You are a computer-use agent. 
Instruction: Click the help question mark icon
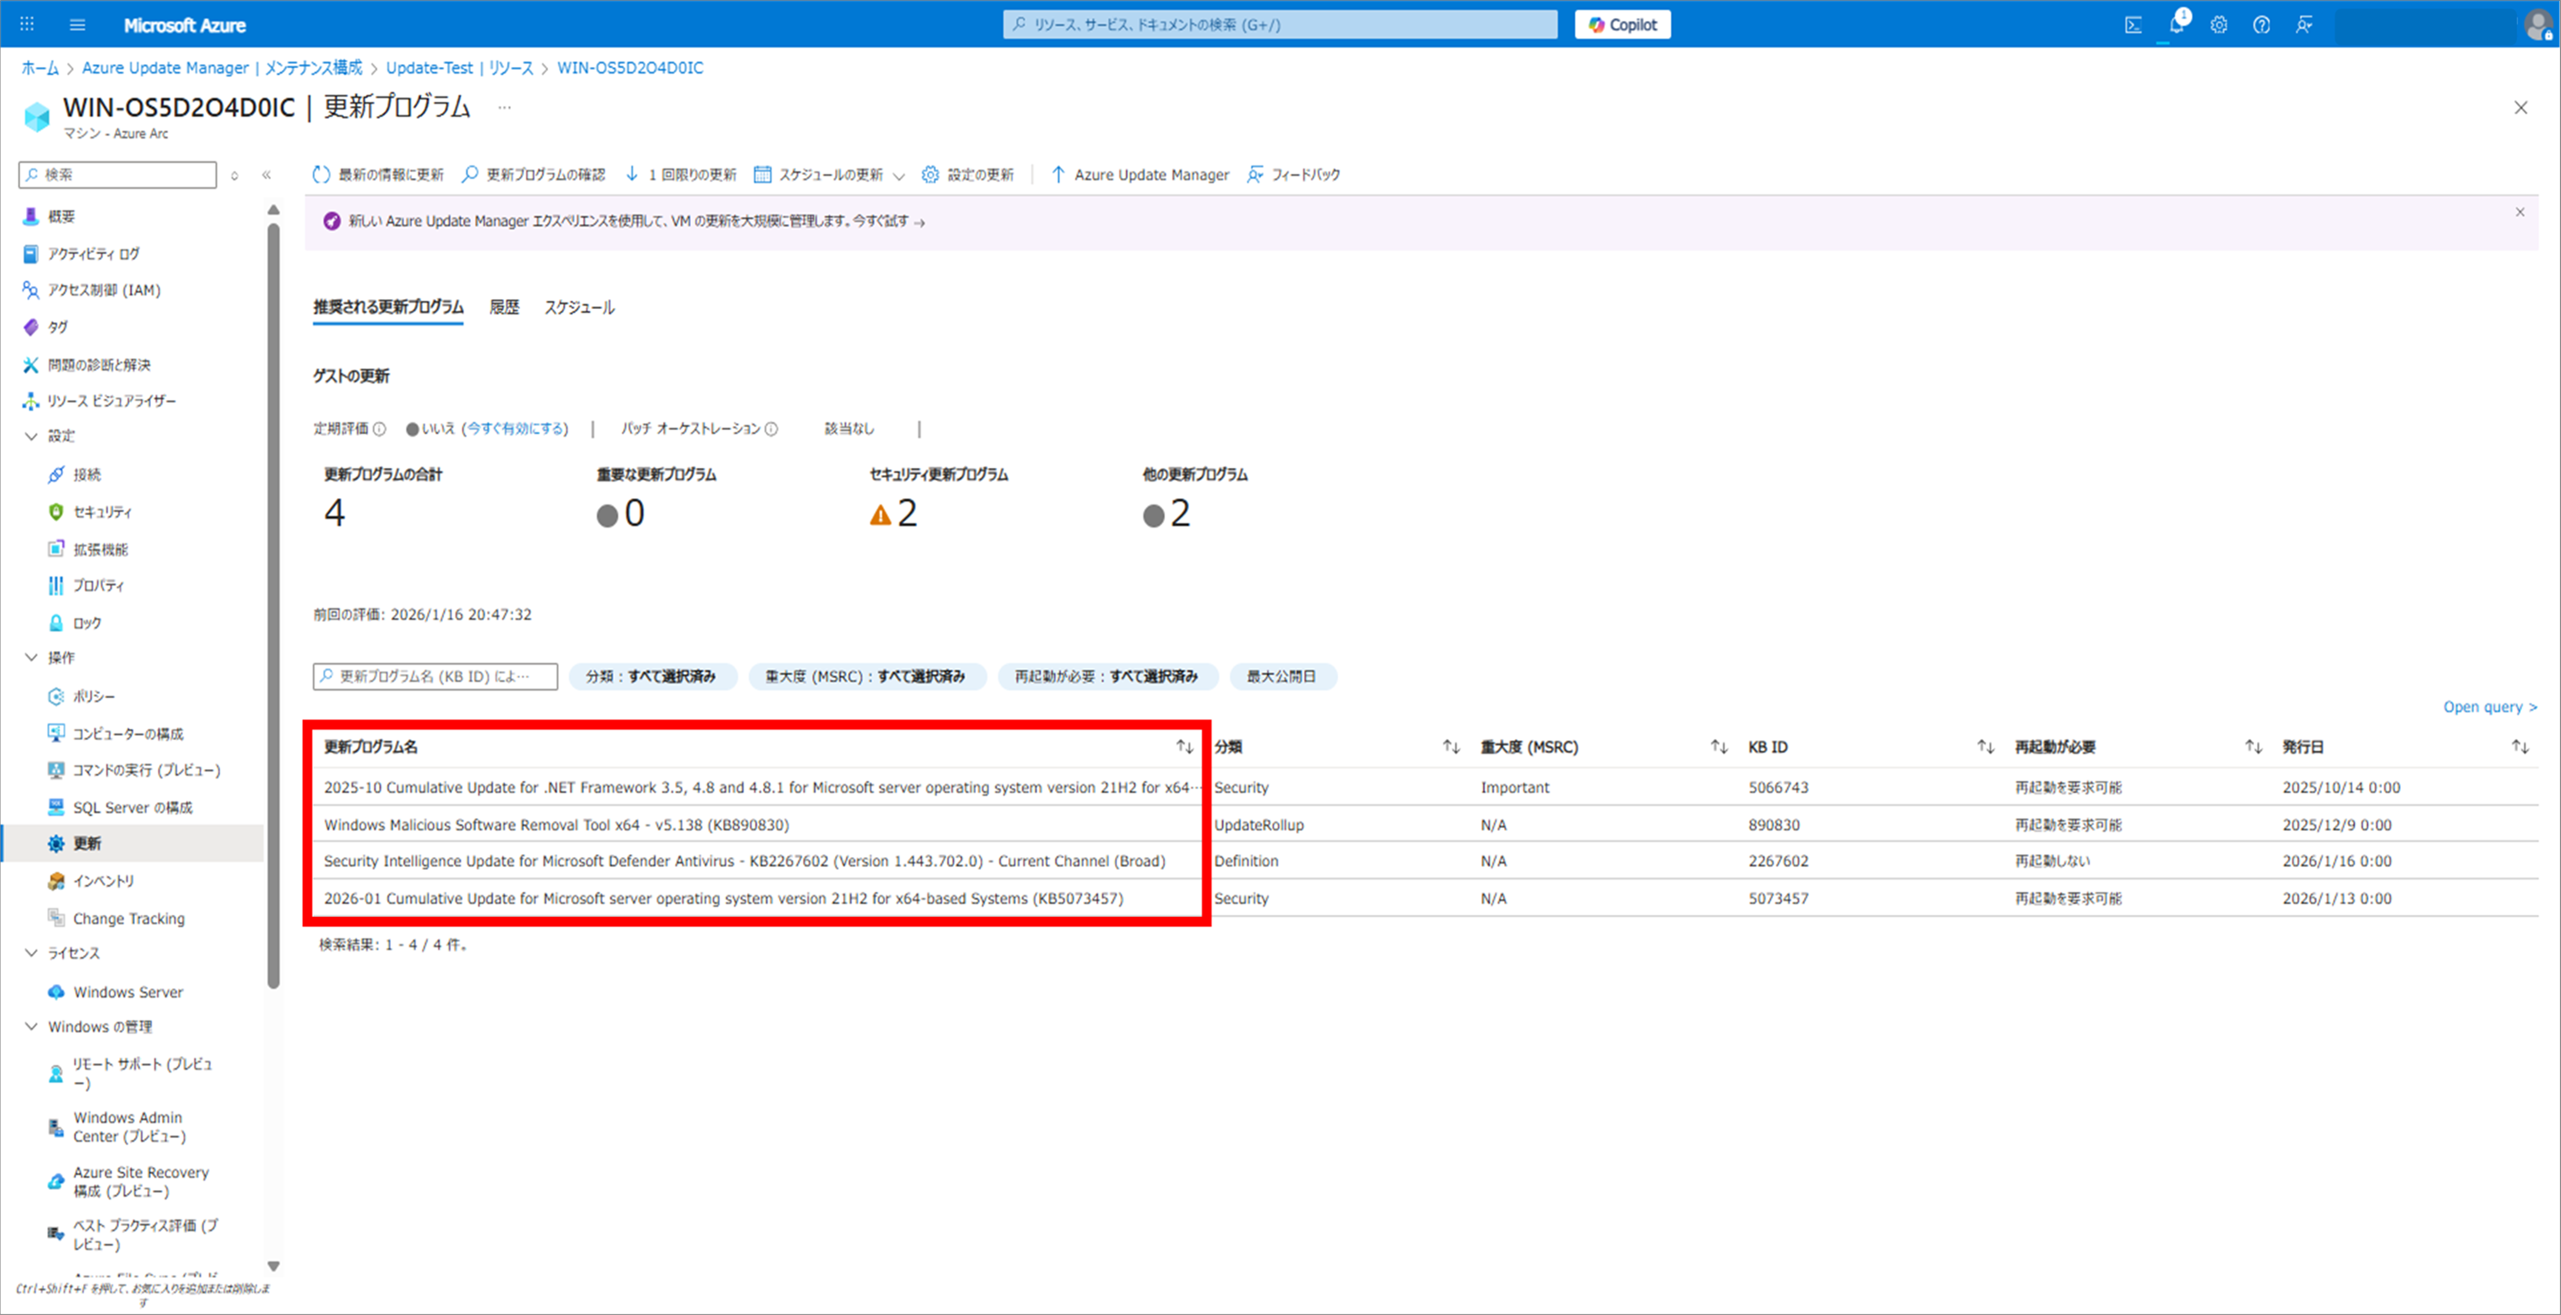coord(2261,25)
